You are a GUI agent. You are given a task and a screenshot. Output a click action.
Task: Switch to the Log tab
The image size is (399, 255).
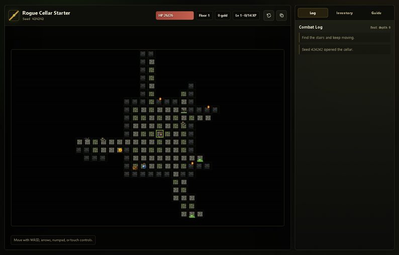[x=313, y=13]
